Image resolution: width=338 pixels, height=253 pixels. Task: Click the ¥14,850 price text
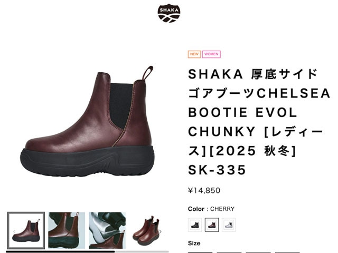(x=204, y=190)
